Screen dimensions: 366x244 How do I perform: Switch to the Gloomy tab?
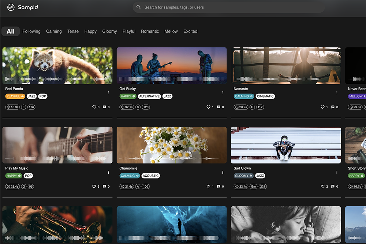click(x=109, y=31)
